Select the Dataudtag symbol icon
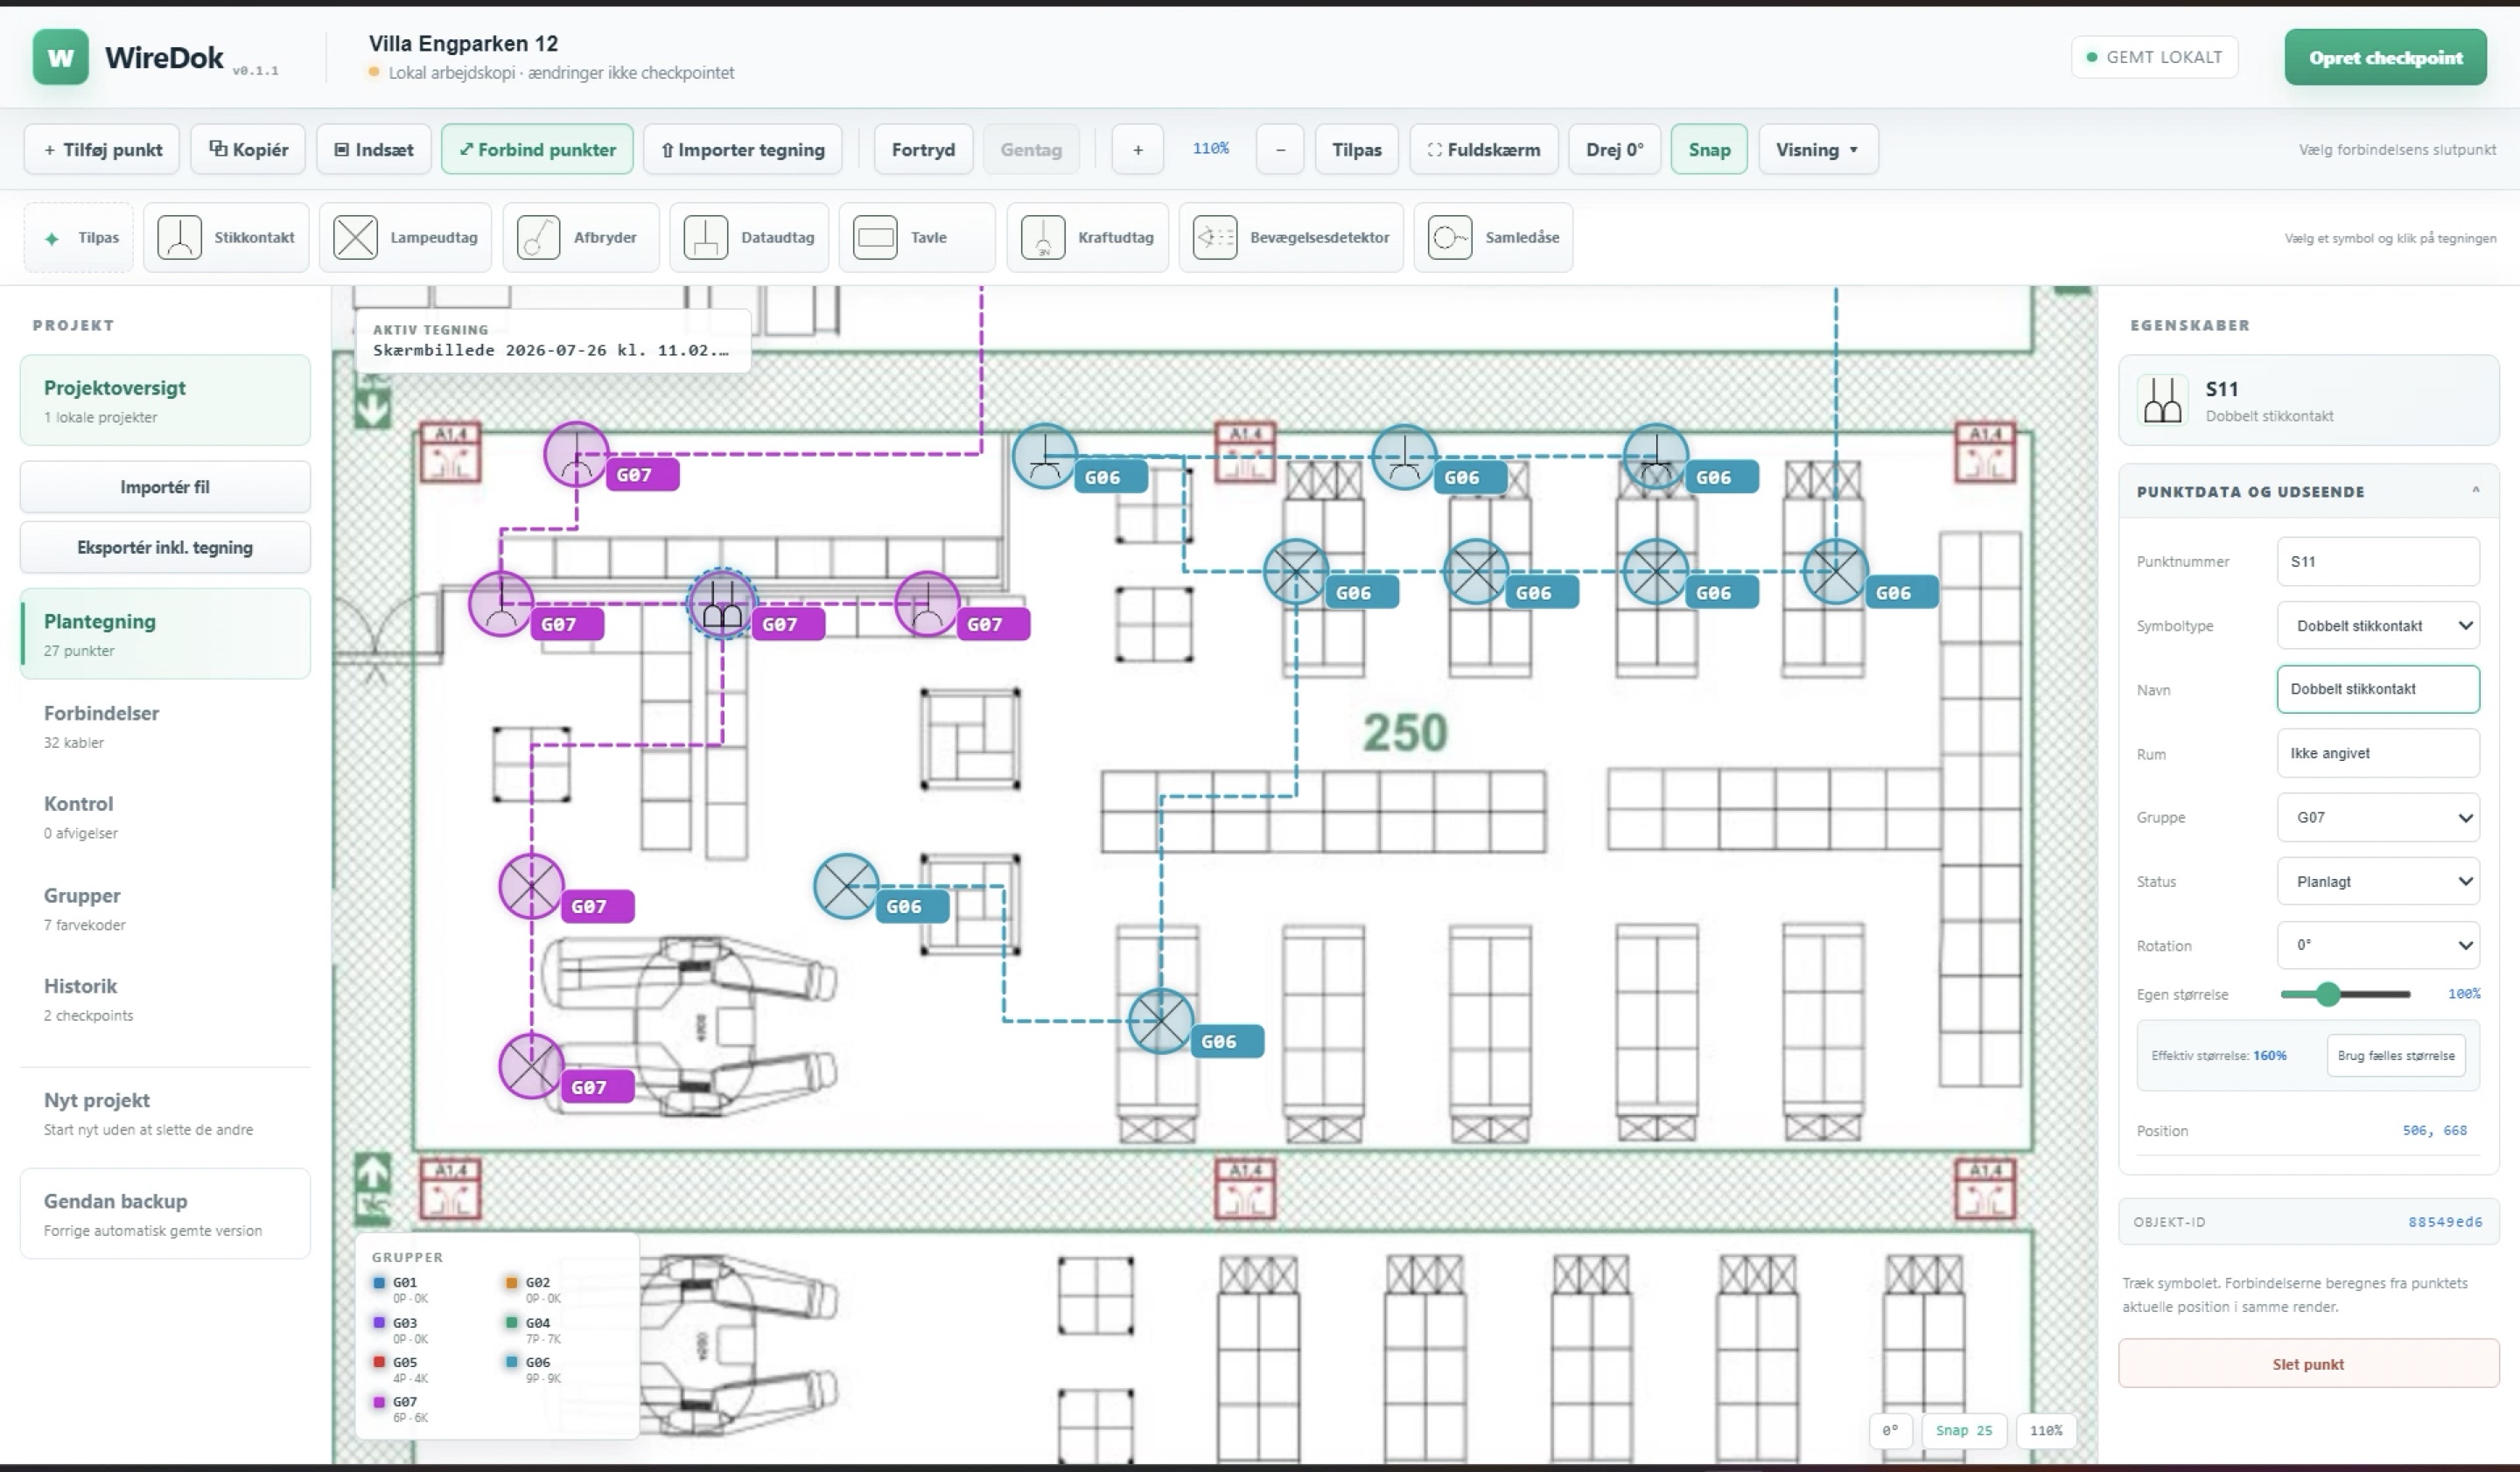The image size is (2520, 1472). [705, 238]
